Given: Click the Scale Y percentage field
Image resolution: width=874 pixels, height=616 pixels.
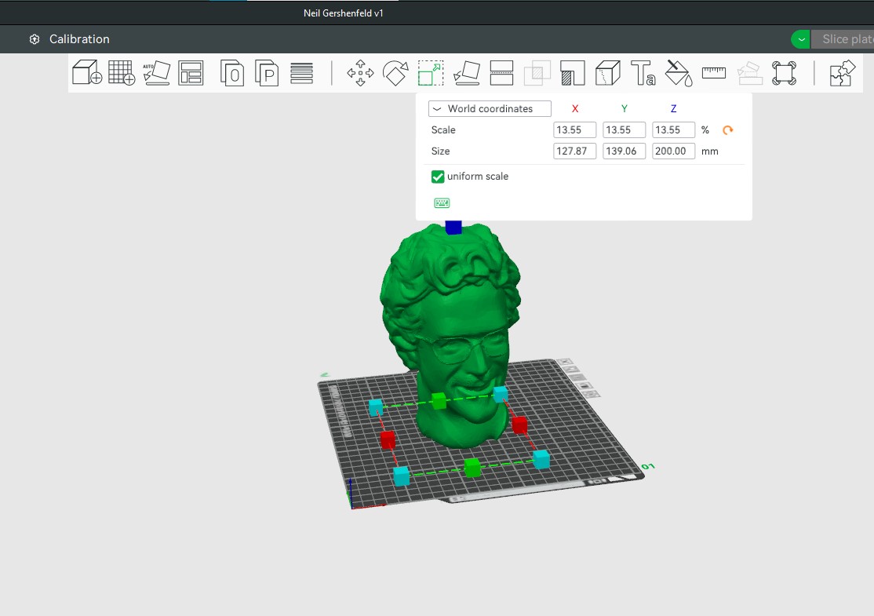Looking at the screenshot, I should [x=624, y=130].
